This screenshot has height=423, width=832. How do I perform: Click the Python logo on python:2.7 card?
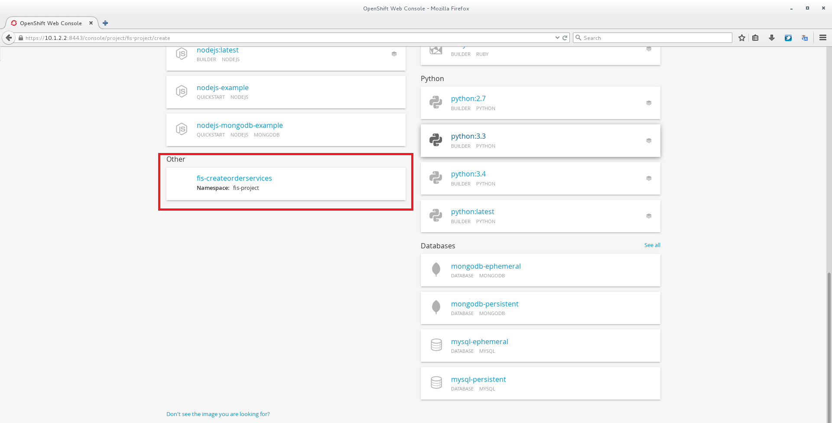click(x=436, y=102)
